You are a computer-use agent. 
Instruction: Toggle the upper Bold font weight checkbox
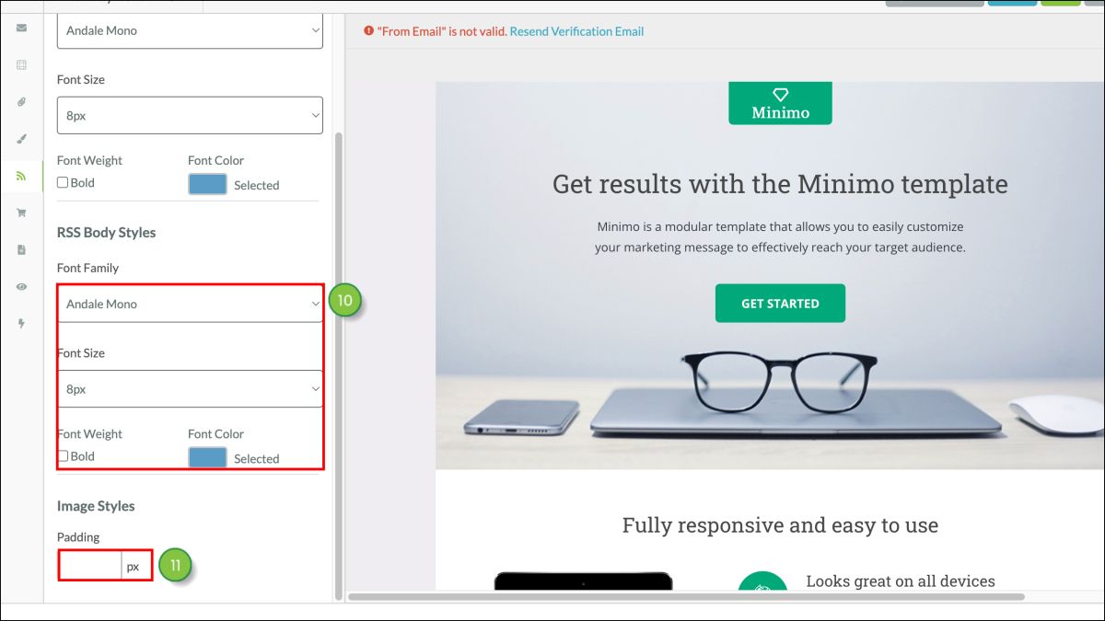pos(63,182)
